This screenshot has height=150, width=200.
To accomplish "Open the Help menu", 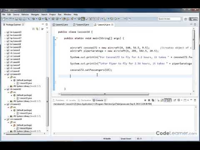I will coord(75,15).
